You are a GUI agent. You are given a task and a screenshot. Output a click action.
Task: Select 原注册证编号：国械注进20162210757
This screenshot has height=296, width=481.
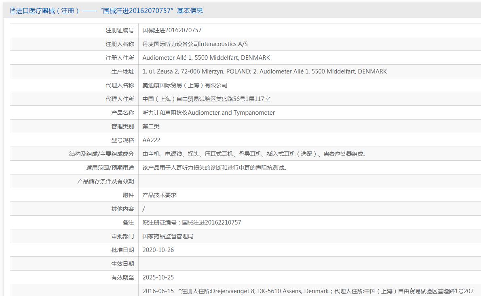pyautogui.click(x=192, y=223)
